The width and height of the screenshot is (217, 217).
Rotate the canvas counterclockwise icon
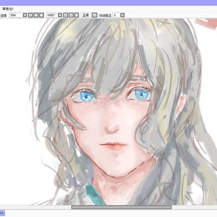pos(66,15)
